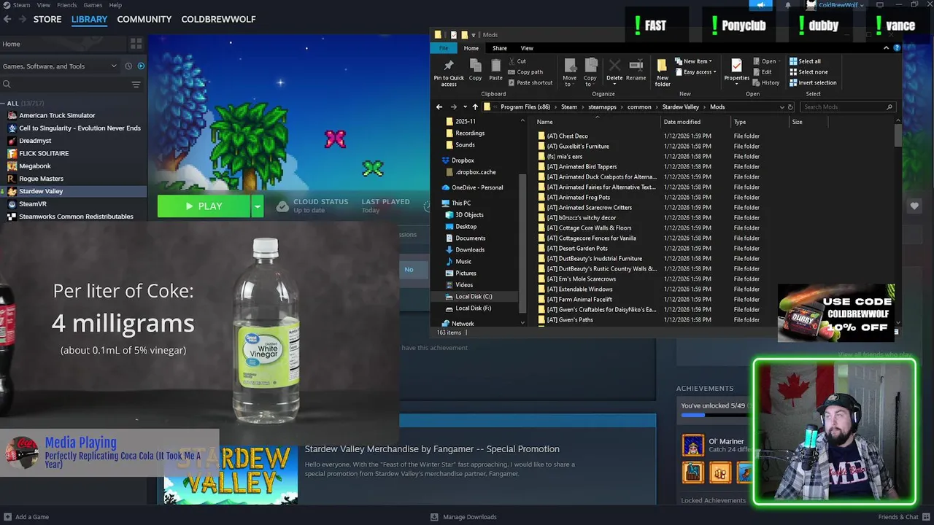Collapse the Explorer ribbon chevron

886,48
